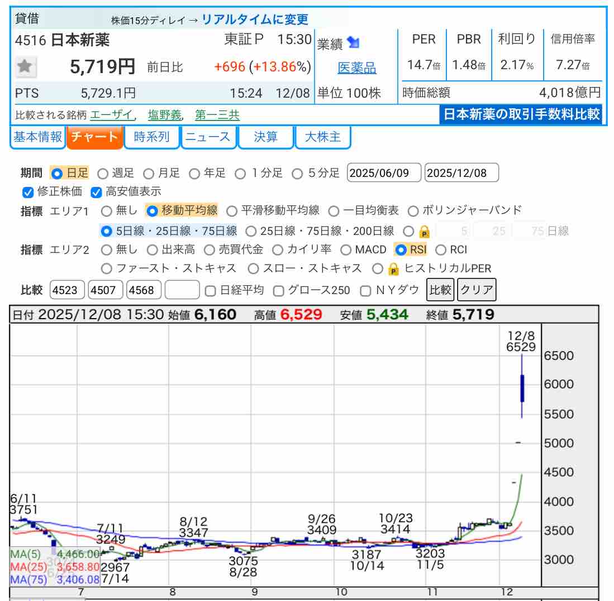Open the 医薬品 sector link
Screen dimensions: 614x601
coord(357,68)
